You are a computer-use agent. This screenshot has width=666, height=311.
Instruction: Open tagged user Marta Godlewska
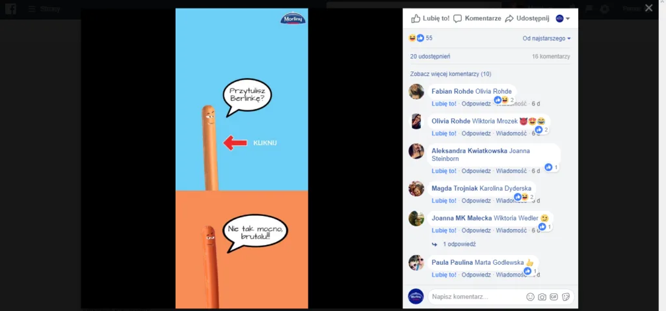pyautogui.click(x=499, y=263)
